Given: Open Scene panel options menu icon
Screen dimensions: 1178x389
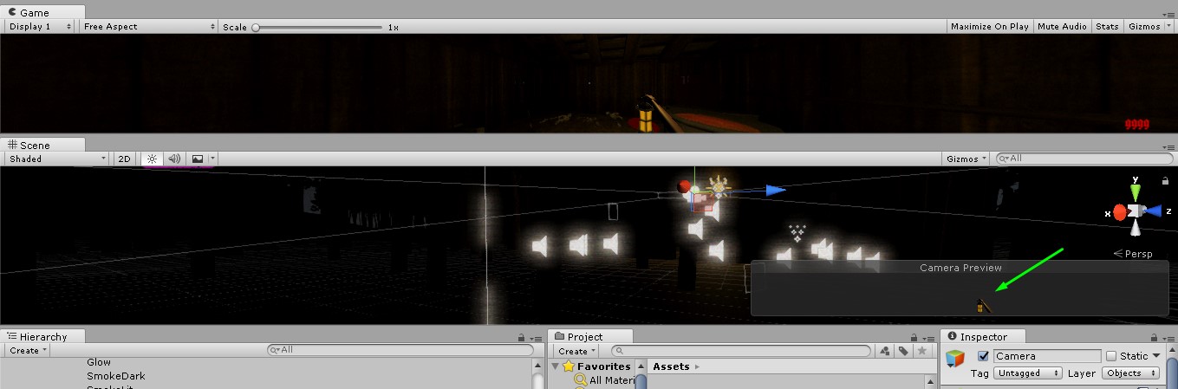Looking at the screenshot, I should (x=1170, y=147).
